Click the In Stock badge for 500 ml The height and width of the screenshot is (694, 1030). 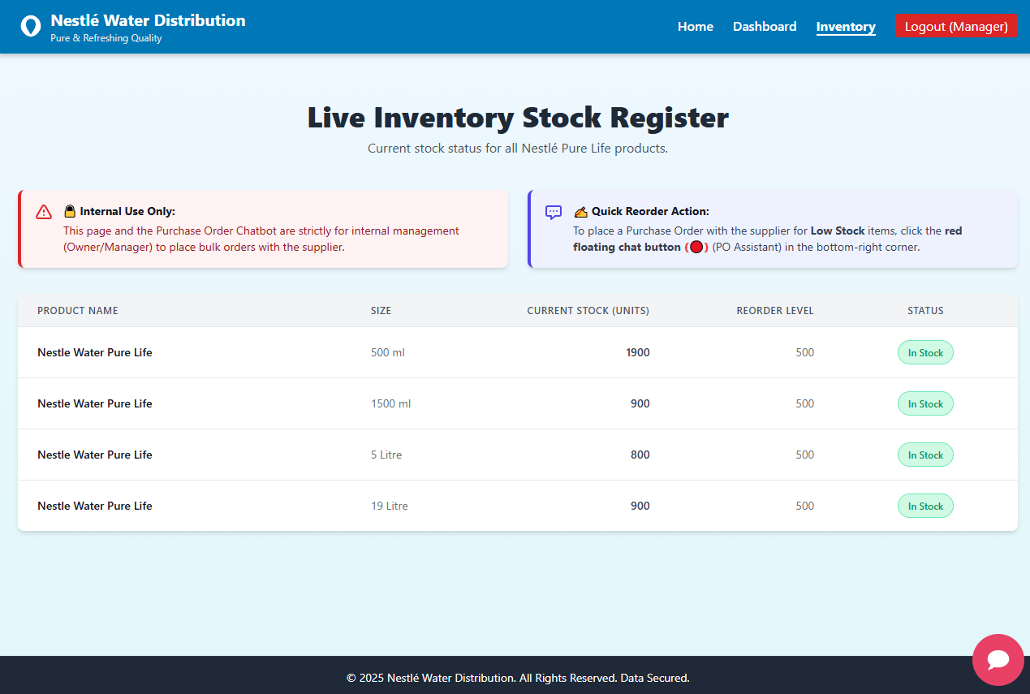pyautogui.click(x=925, y=352)
